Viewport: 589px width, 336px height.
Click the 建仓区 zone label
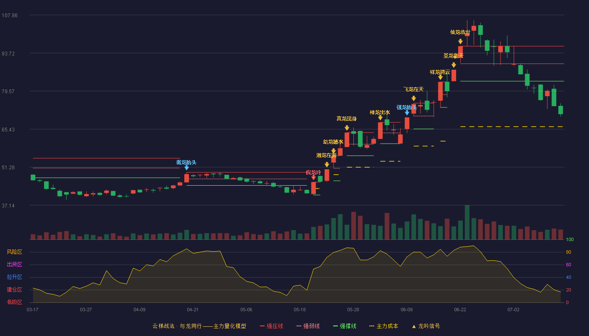15,290
